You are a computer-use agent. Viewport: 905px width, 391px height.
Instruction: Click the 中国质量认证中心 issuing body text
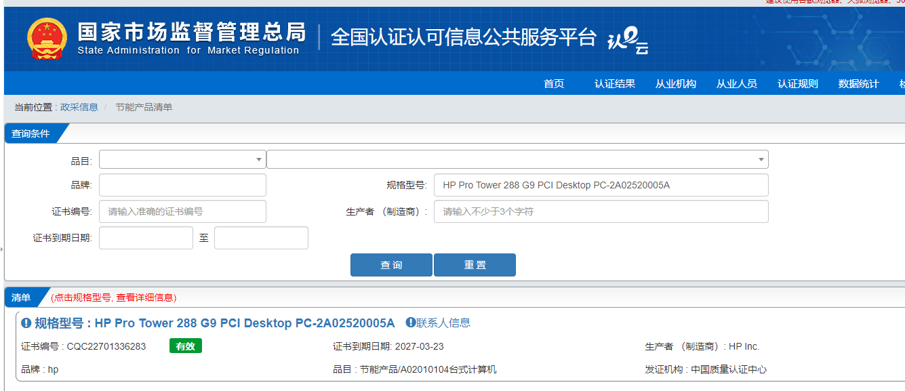point(729,369)
